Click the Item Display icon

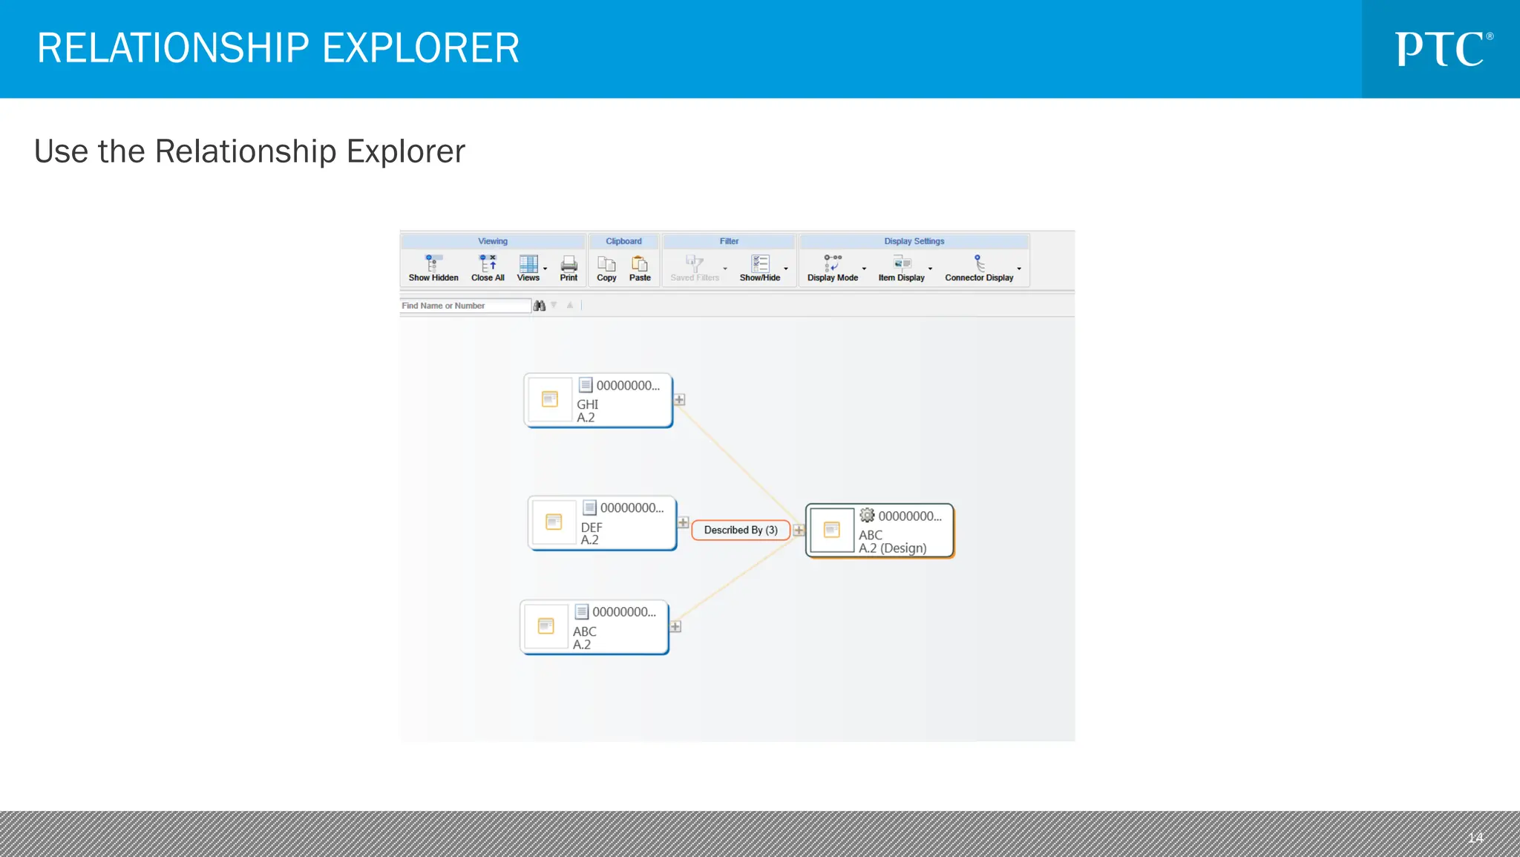[902, 264]
